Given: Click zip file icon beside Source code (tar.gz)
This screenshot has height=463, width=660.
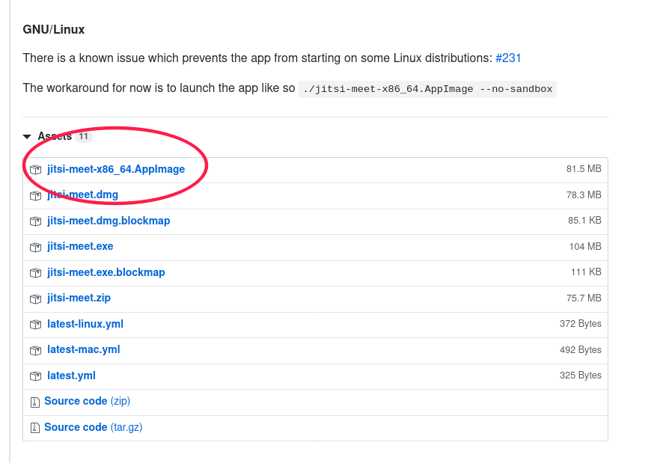Looking at the screenshot, I should pos(35,428).
